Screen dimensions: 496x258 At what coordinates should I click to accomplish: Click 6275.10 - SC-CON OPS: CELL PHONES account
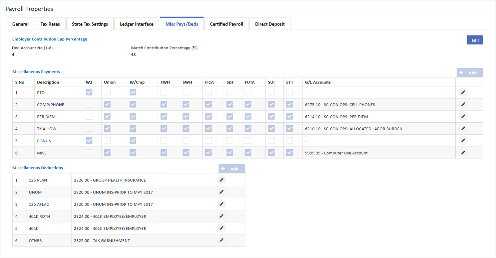[340, 105]
